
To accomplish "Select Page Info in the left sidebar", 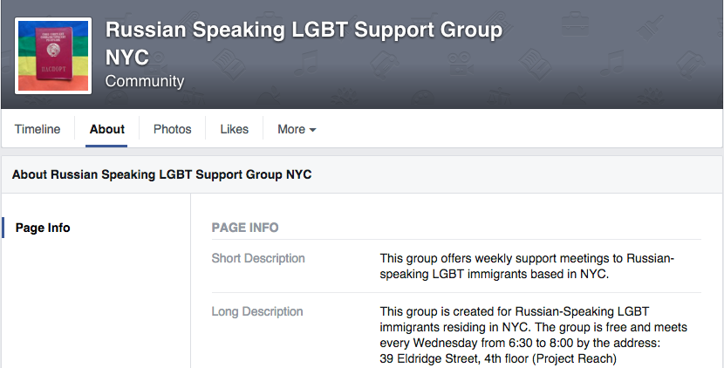I will (x=43, y=228).
